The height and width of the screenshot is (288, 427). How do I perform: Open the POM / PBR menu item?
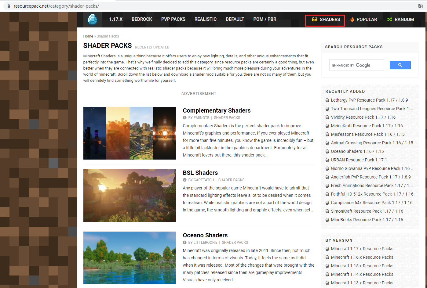(x=265, y=19)
